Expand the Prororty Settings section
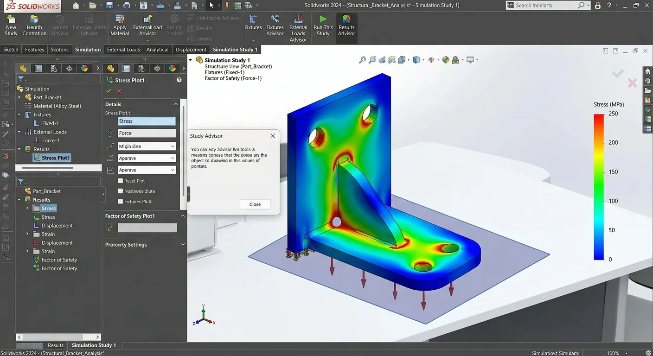Screen dimensions: 653x356 pyautogui.click(x=182, y=245)
